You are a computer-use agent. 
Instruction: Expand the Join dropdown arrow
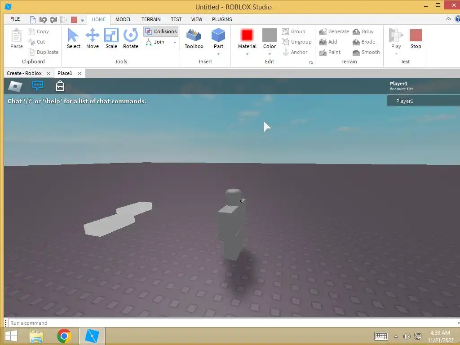pyautogui.click(x=175, y=42)
